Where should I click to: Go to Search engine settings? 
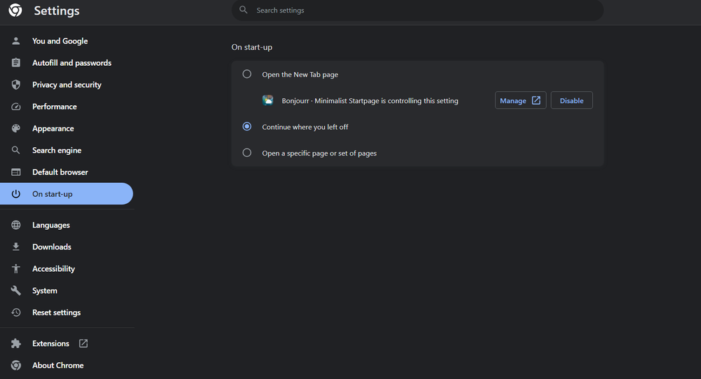coord(57,151)
